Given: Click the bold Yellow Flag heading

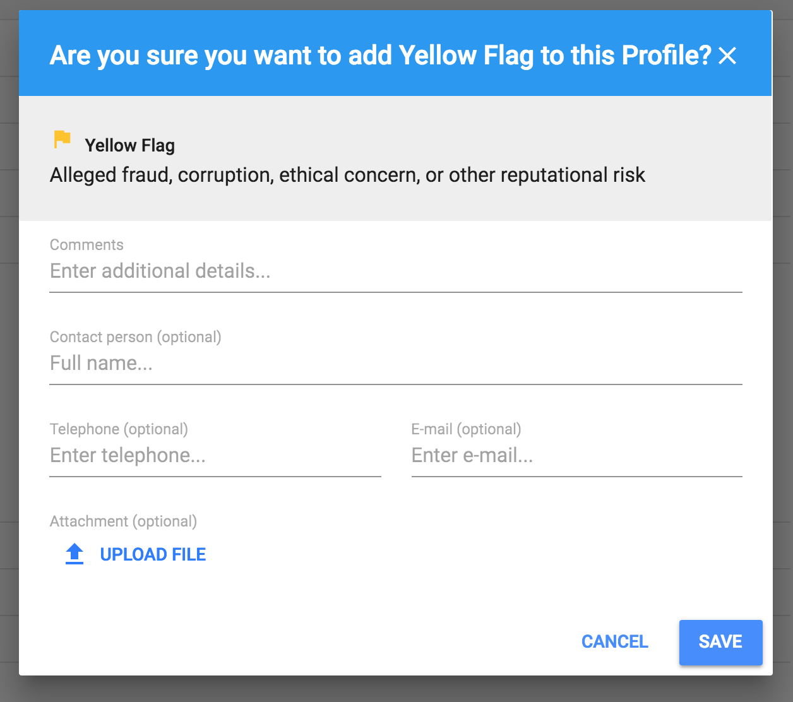Looking at the screenshot, I should pos(130,146).
